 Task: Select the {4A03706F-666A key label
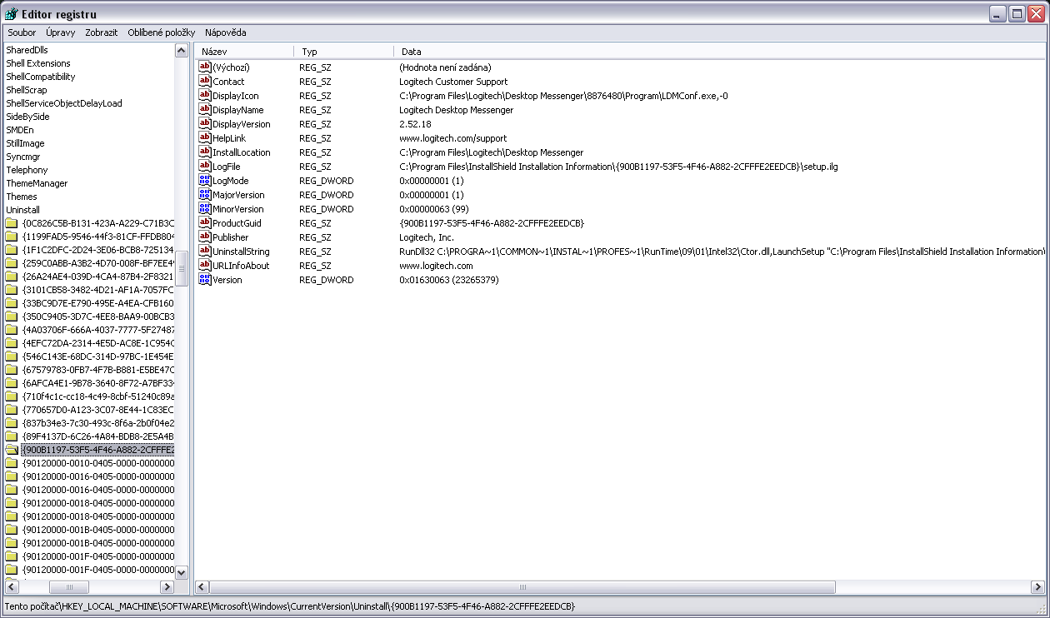98,330
